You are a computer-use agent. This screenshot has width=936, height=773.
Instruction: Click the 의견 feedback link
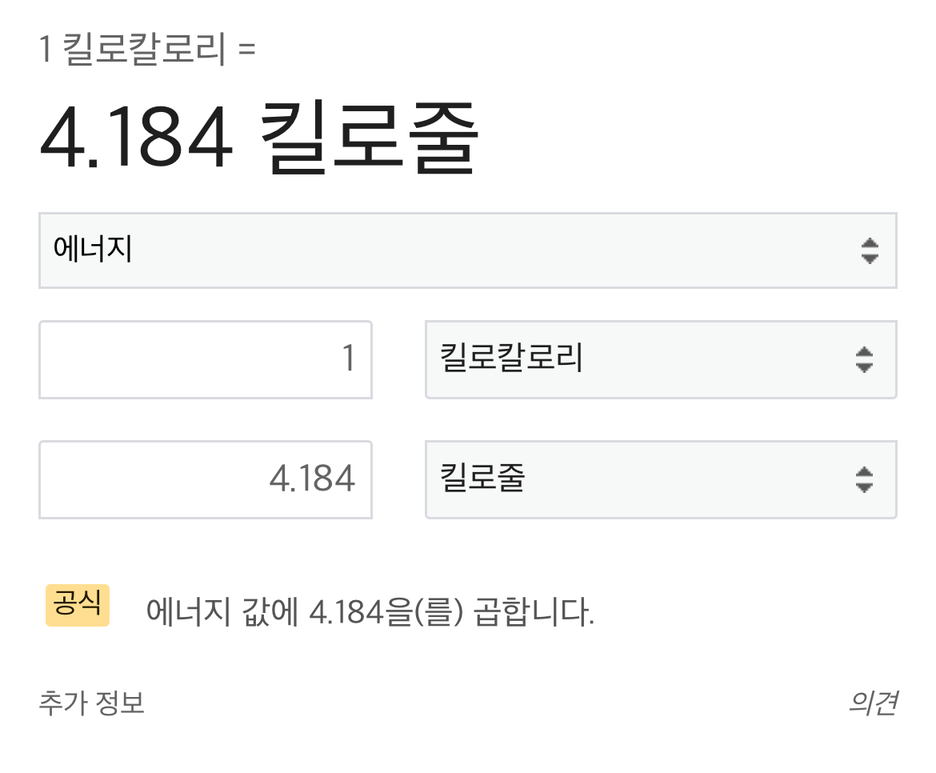coord(873,703)
